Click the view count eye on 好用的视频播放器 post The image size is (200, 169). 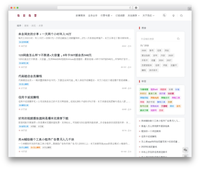point(123,131)
